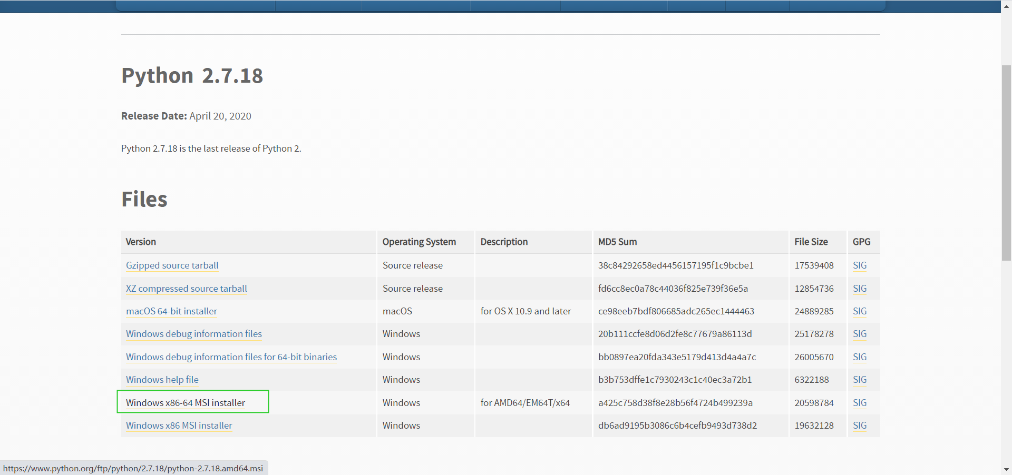This screenshot has height=475, width=1012.
Task: Click 'Windows' OS cell in the x86 MSI installer row
Action: (401, 425)
